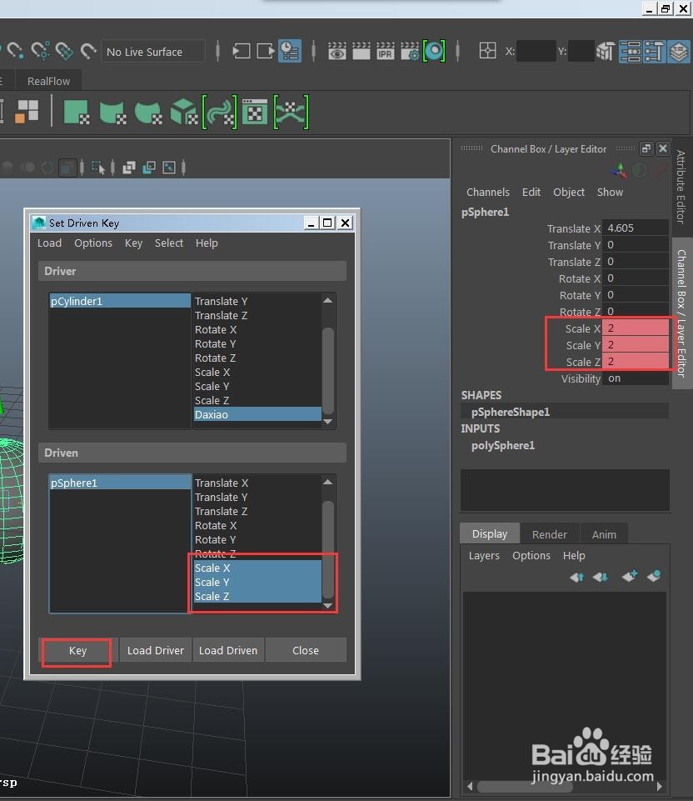The height and width of the screenshot is (801, 693).
Task: Click right arrow of Layer Editor scrollbar
Action: click(660, 786)
